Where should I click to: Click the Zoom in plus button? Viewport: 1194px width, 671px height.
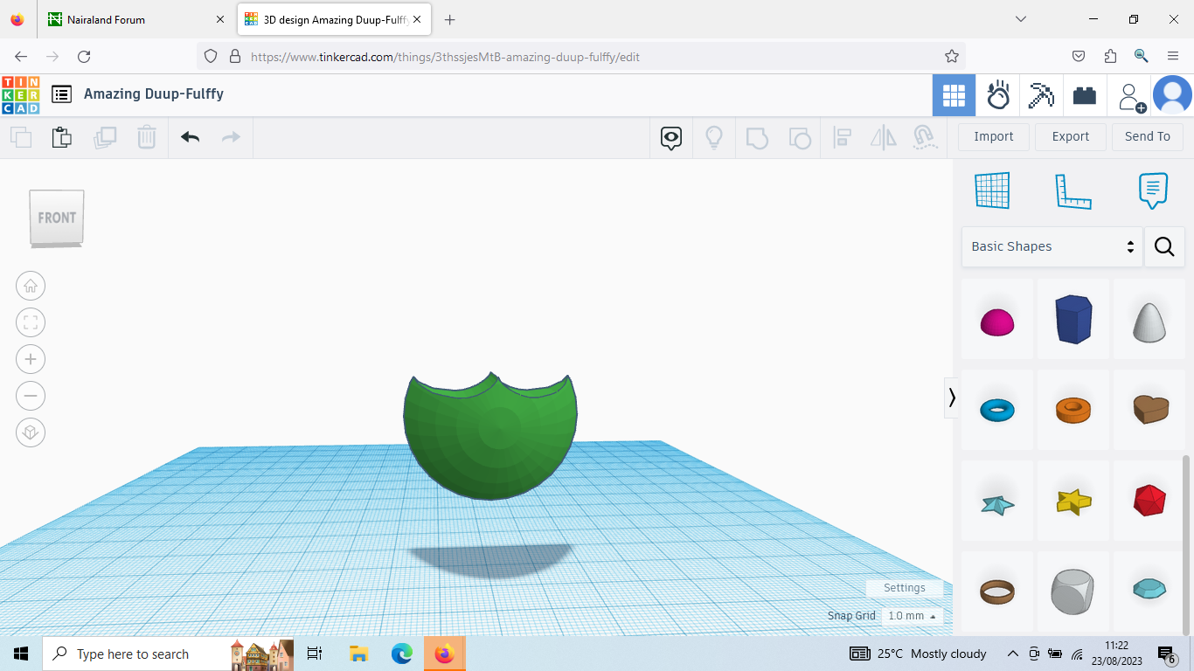pyautogui.click(x=31, y=359)
